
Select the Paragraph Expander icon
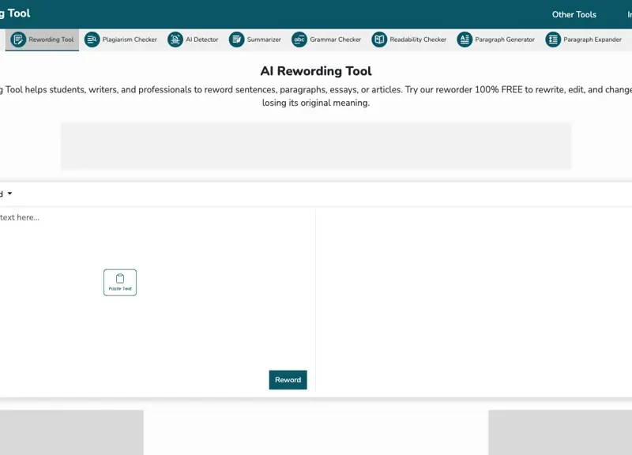[553, 39]
